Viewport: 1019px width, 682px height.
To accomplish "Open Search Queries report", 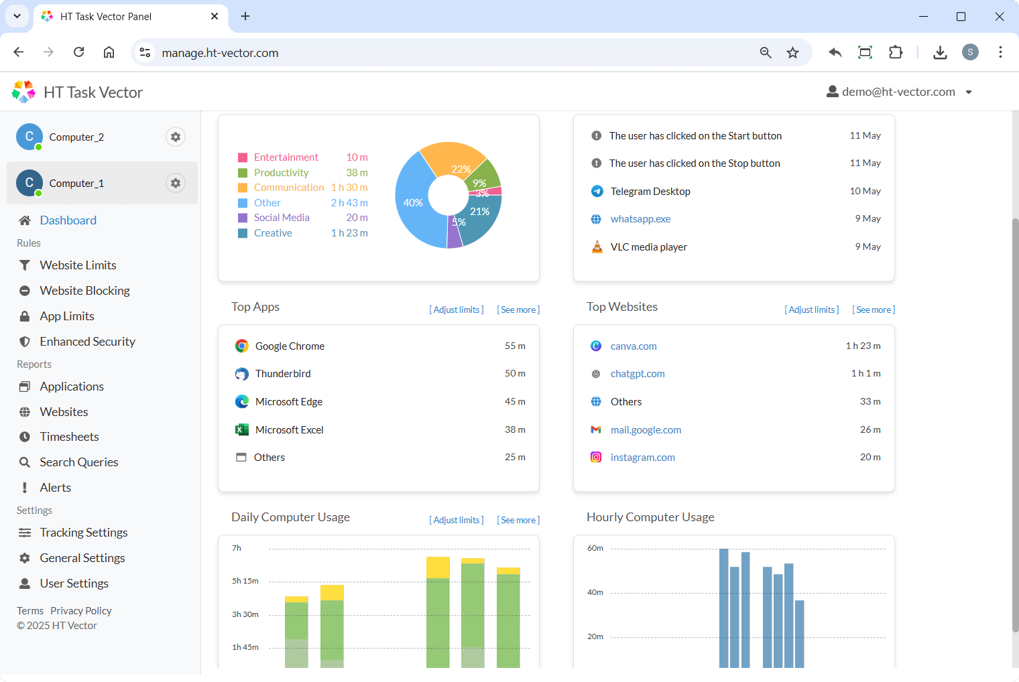I will coord(79,462).
